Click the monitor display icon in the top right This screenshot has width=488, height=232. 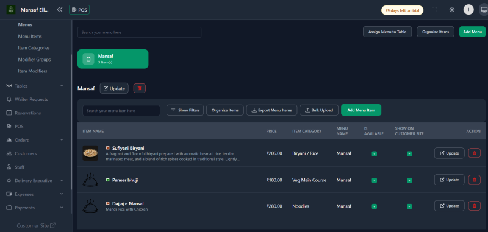pos(483,10)
